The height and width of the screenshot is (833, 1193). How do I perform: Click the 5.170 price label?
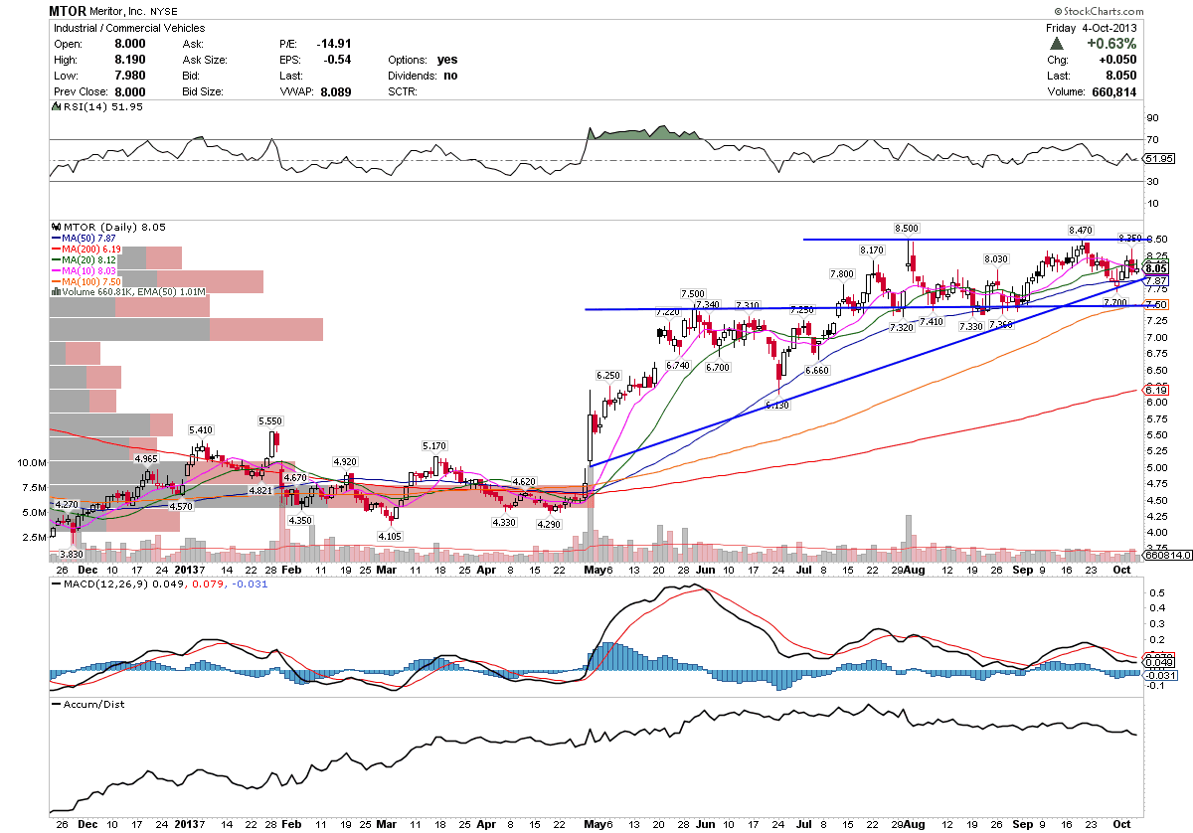coord(435,446)
